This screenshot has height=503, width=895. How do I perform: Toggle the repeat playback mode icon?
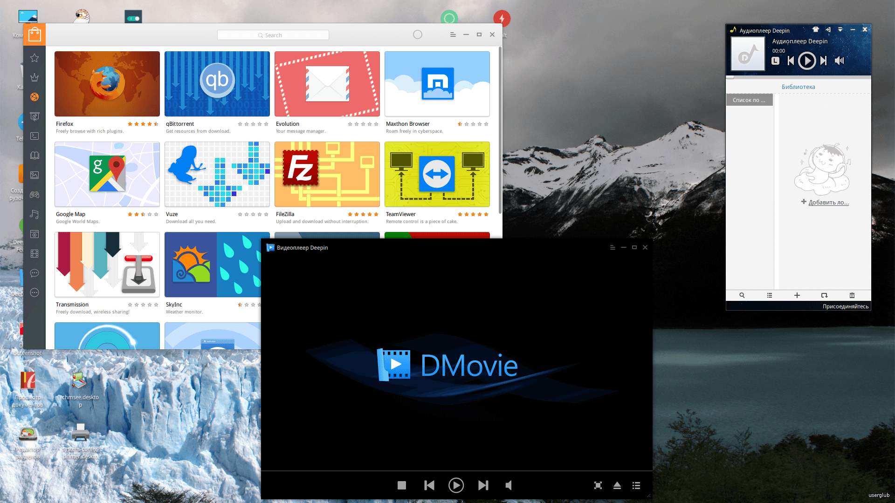(x=824, y=295)
